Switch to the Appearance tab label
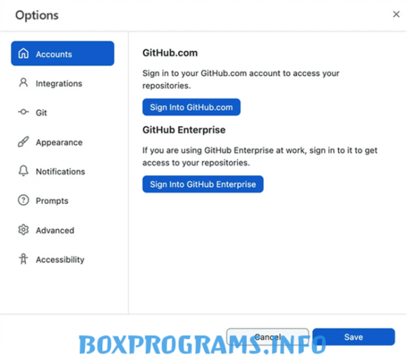The height and width of the screenshot is (356, 407). [x=59, y=142]
